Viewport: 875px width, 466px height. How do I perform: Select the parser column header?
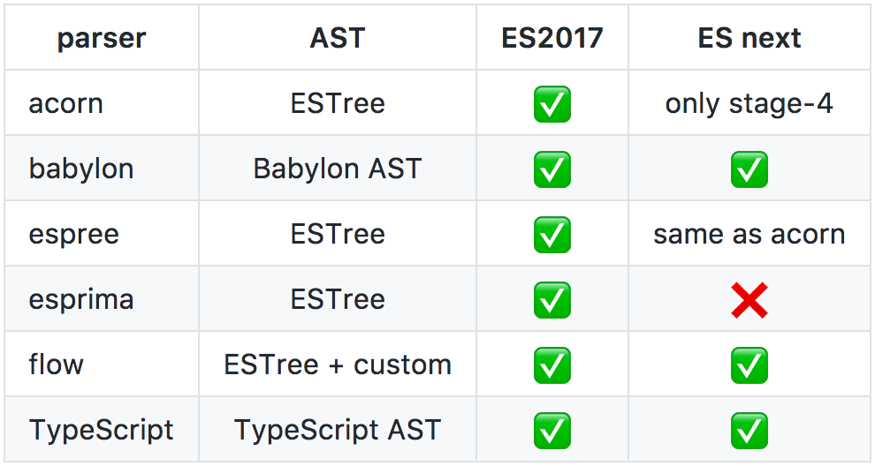102,39
